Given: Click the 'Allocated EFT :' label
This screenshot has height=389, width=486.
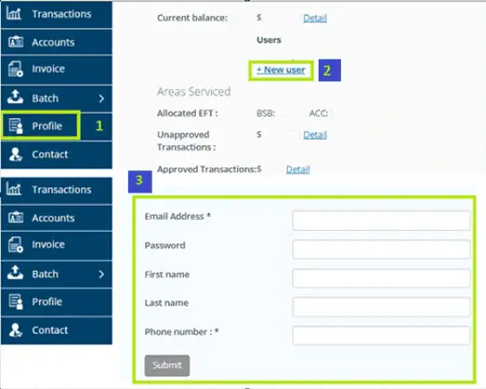Looking at the screenshot, I should 187,114.
